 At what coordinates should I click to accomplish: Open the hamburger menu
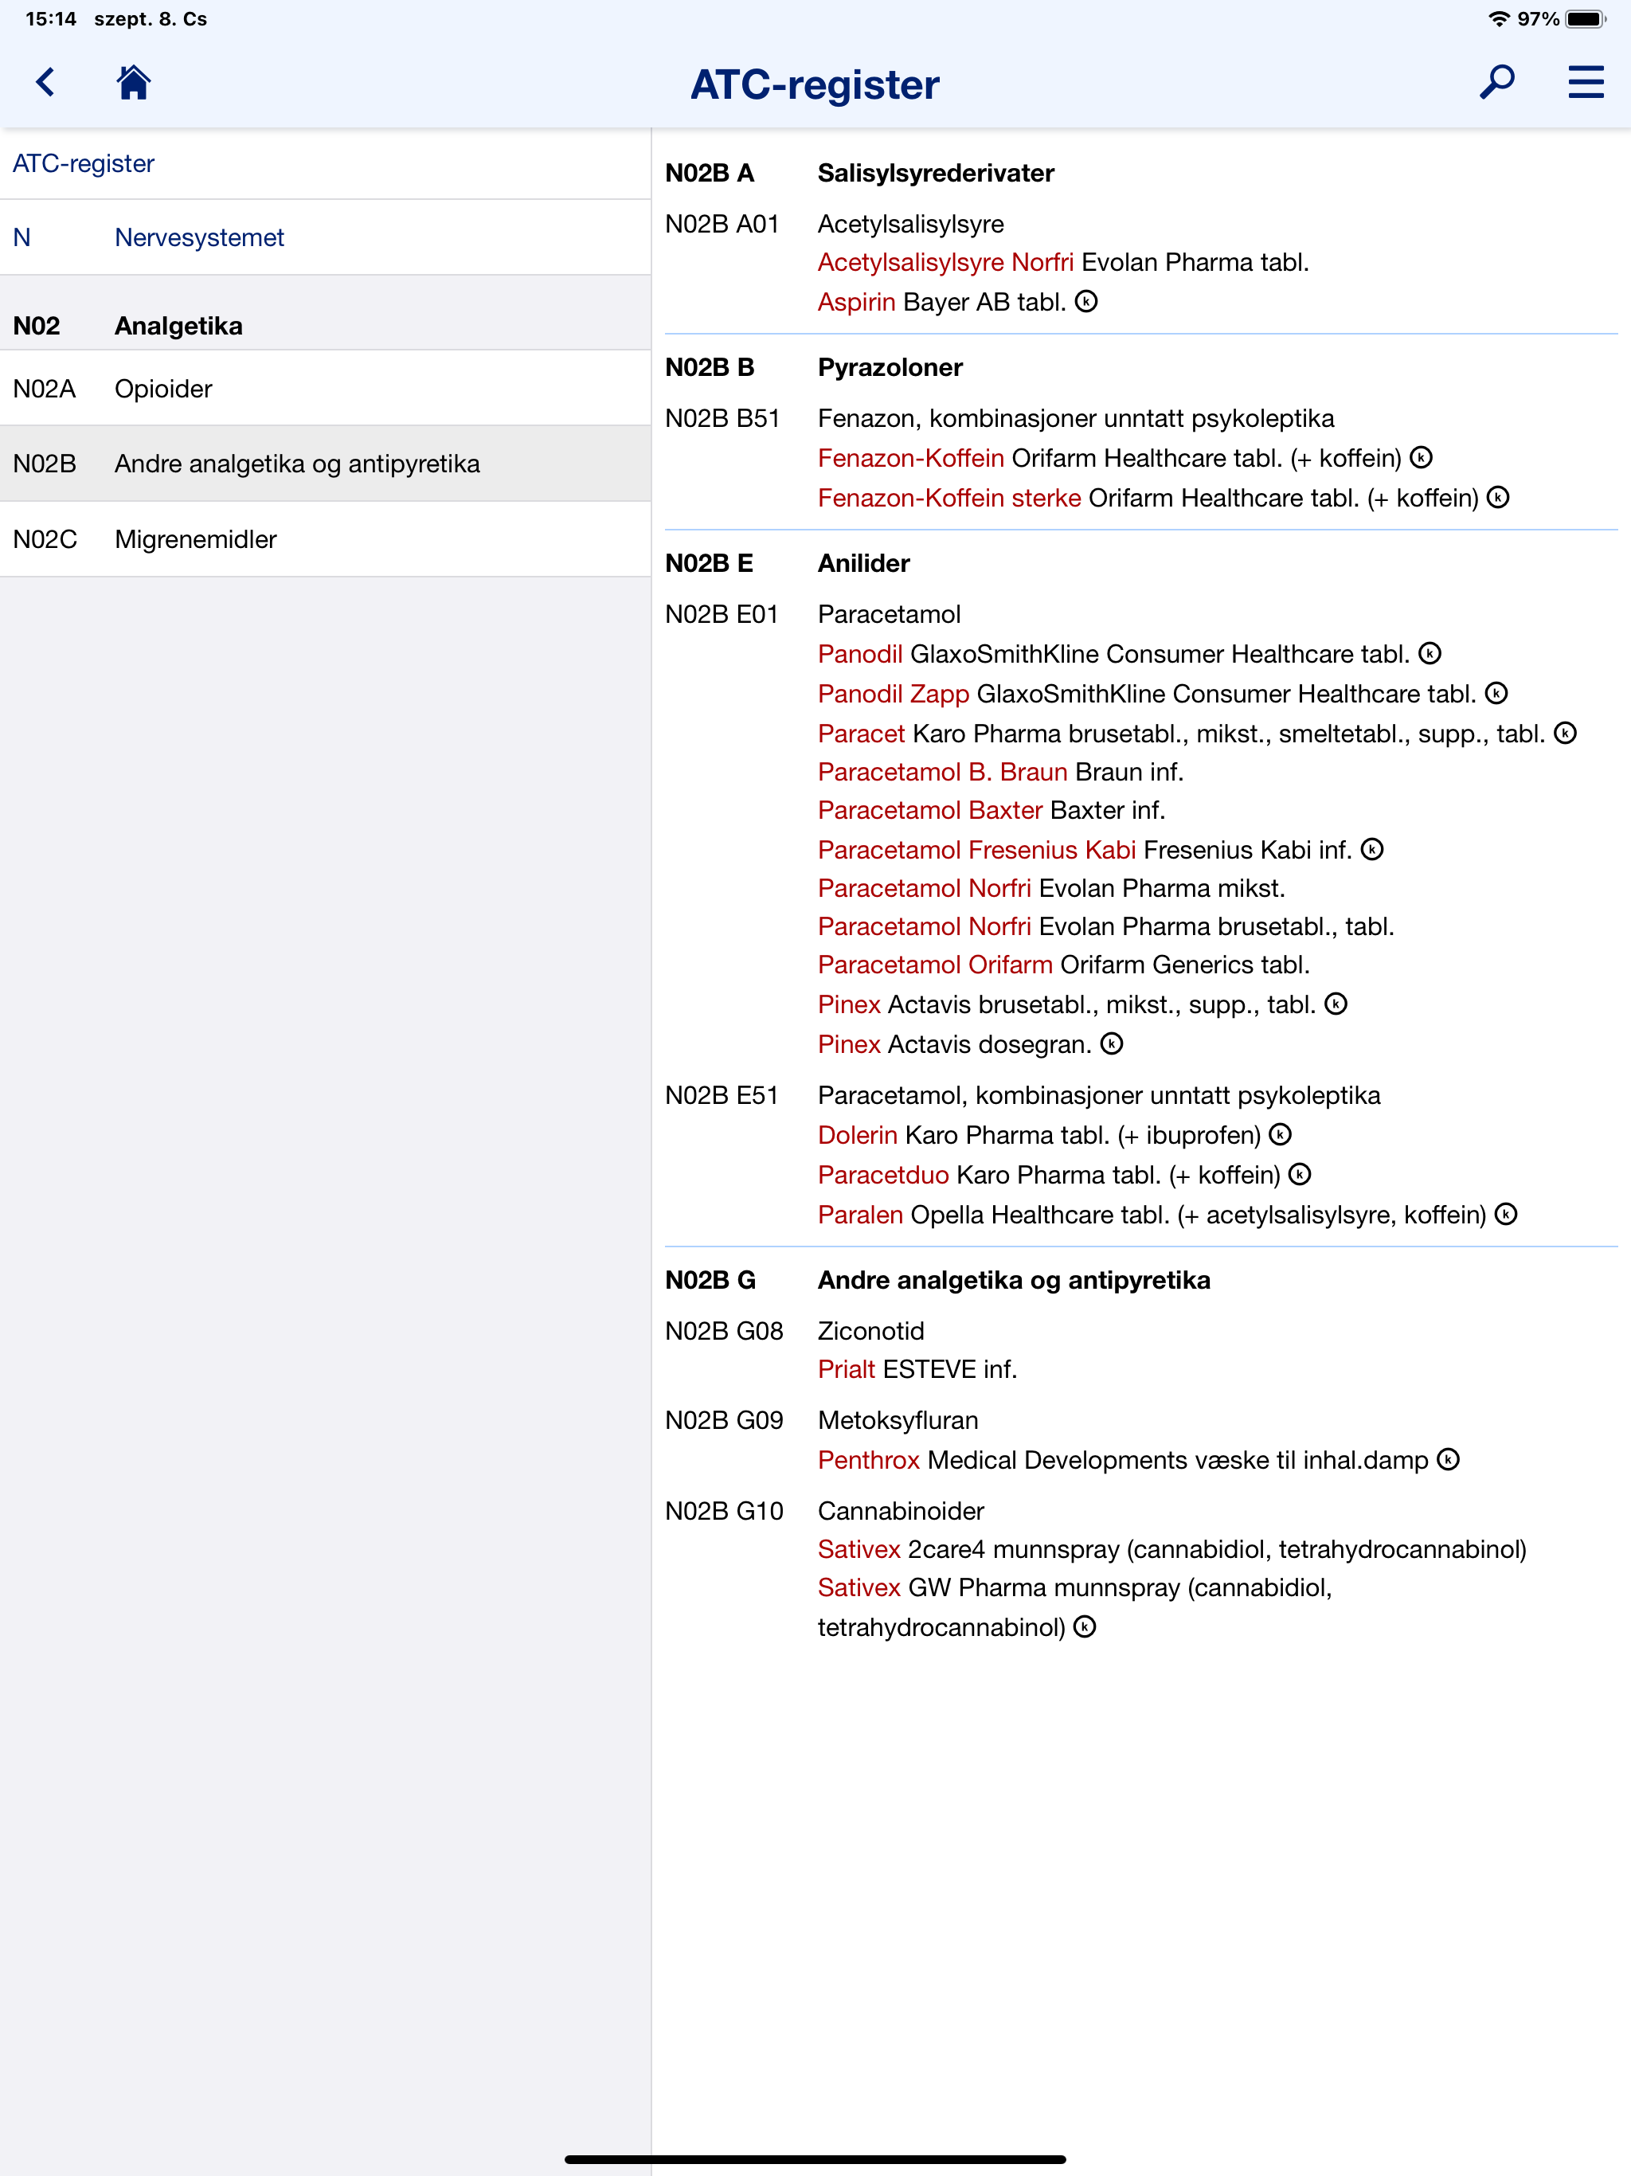click(x=1584, y=84)
